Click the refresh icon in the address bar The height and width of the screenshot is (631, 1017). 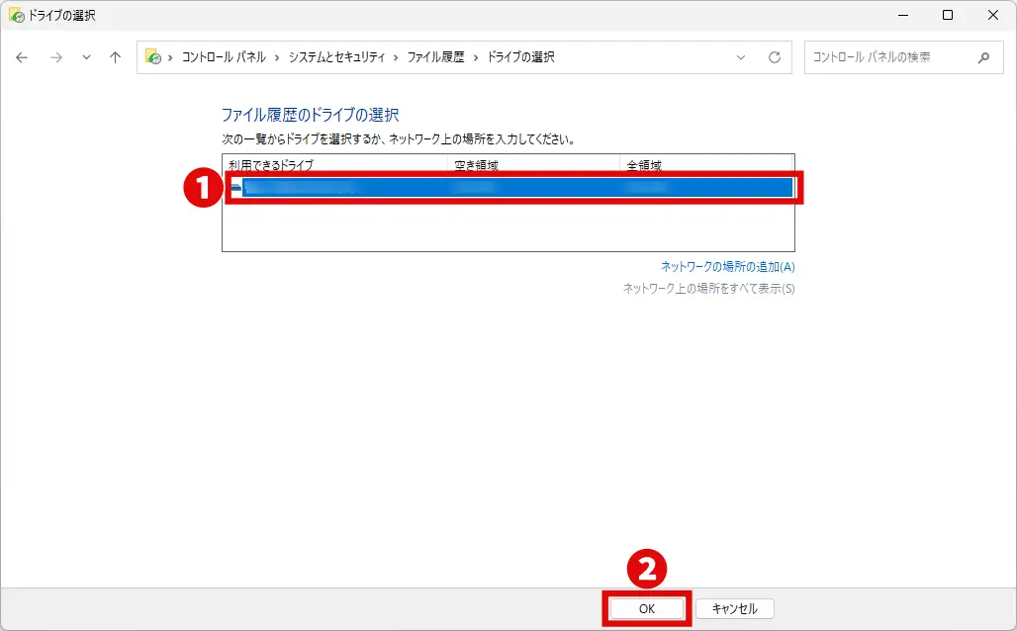[x=772, y=57]
